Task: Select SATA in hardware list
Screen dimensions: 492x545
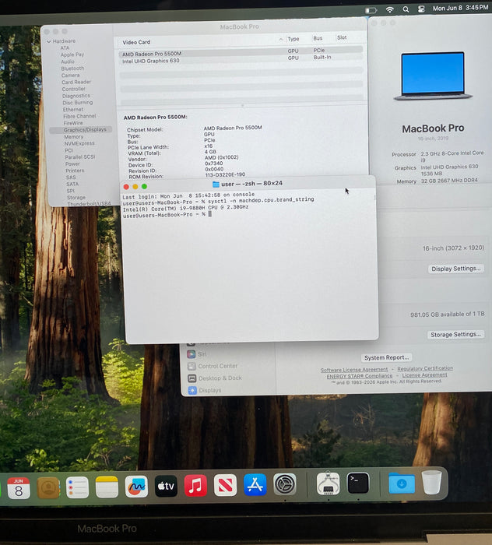Action: 72,185
